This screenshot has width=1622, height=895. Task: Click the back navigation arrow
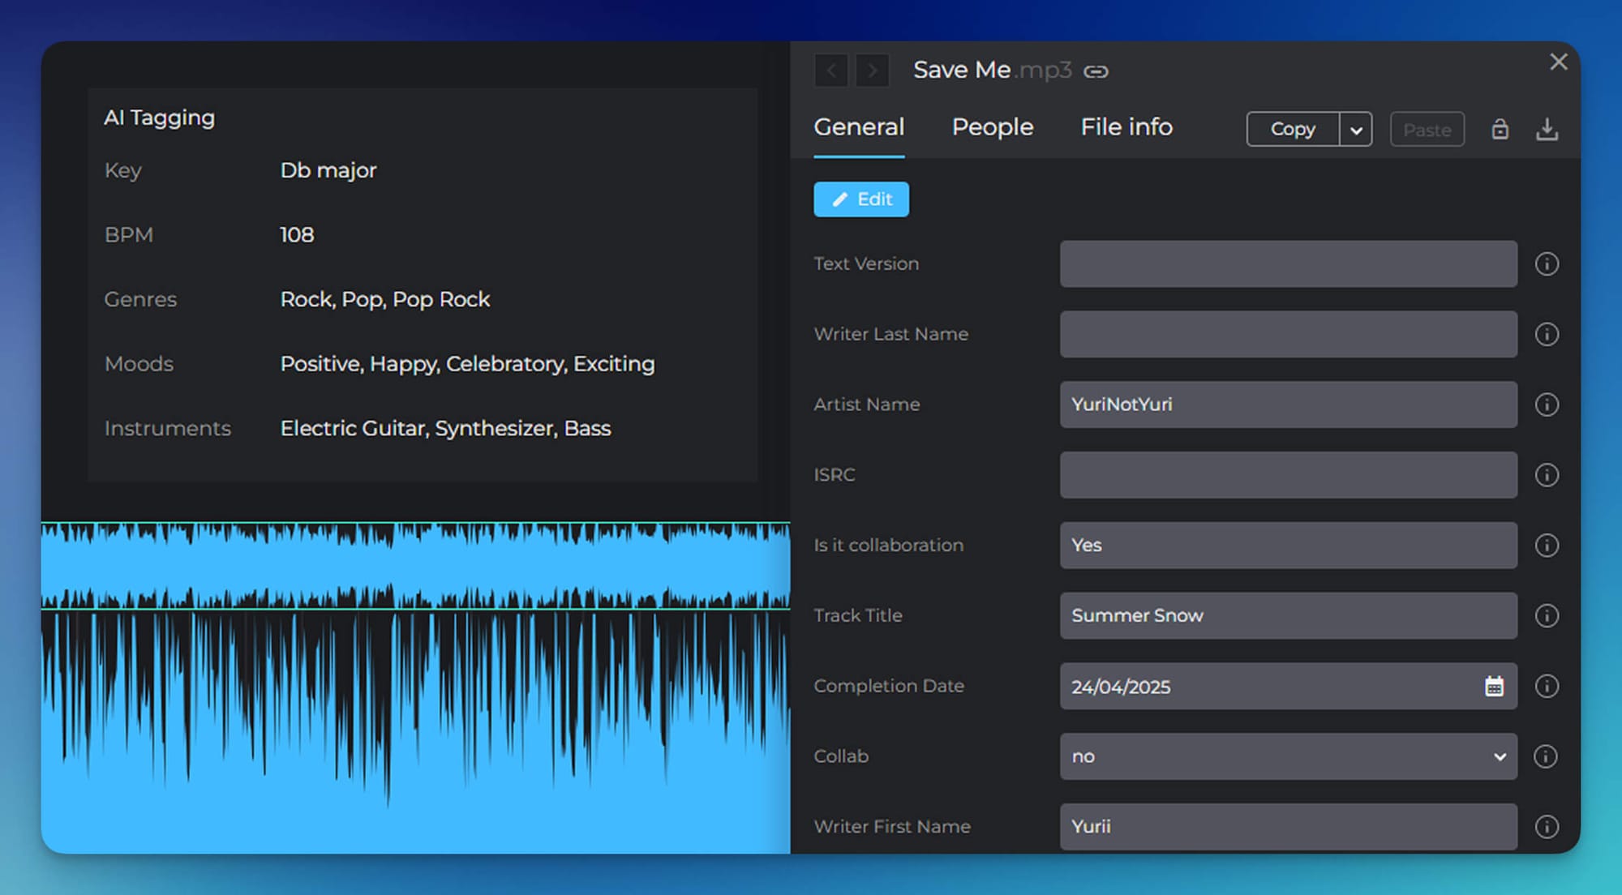click(830, 71)
